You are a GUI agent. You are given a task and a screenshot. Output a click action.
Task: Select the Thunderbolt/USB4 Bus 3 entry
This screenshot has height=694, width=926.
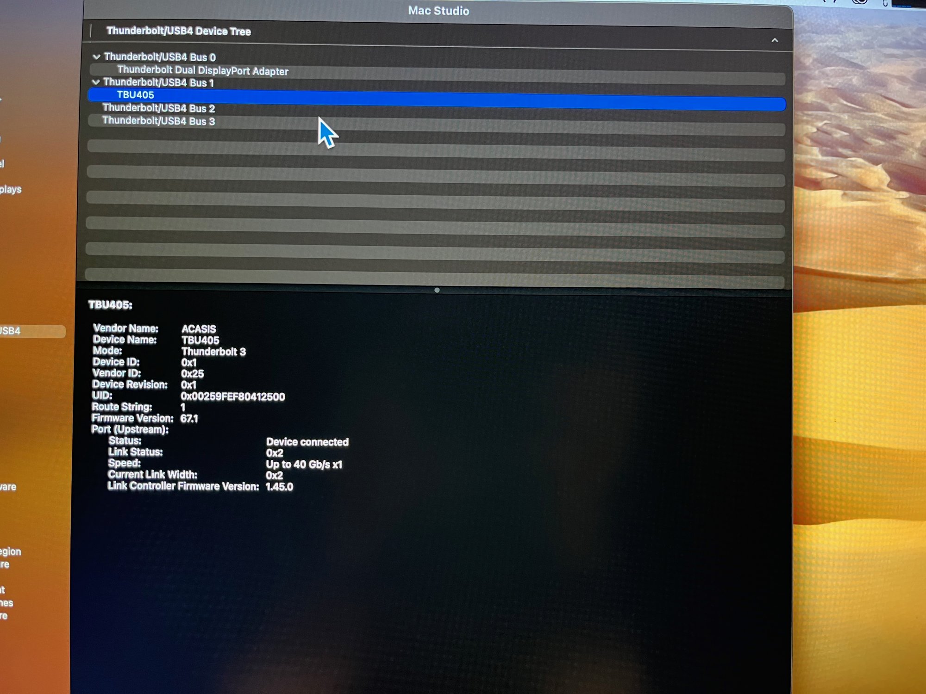click(158, 121)
